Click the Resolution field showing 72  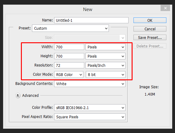pos(69,65)
